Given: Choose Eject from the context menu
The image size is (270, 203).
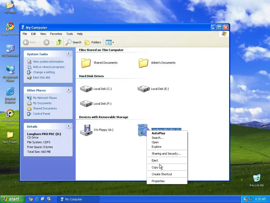Looking at the screenshot, I should click(167, 160).
